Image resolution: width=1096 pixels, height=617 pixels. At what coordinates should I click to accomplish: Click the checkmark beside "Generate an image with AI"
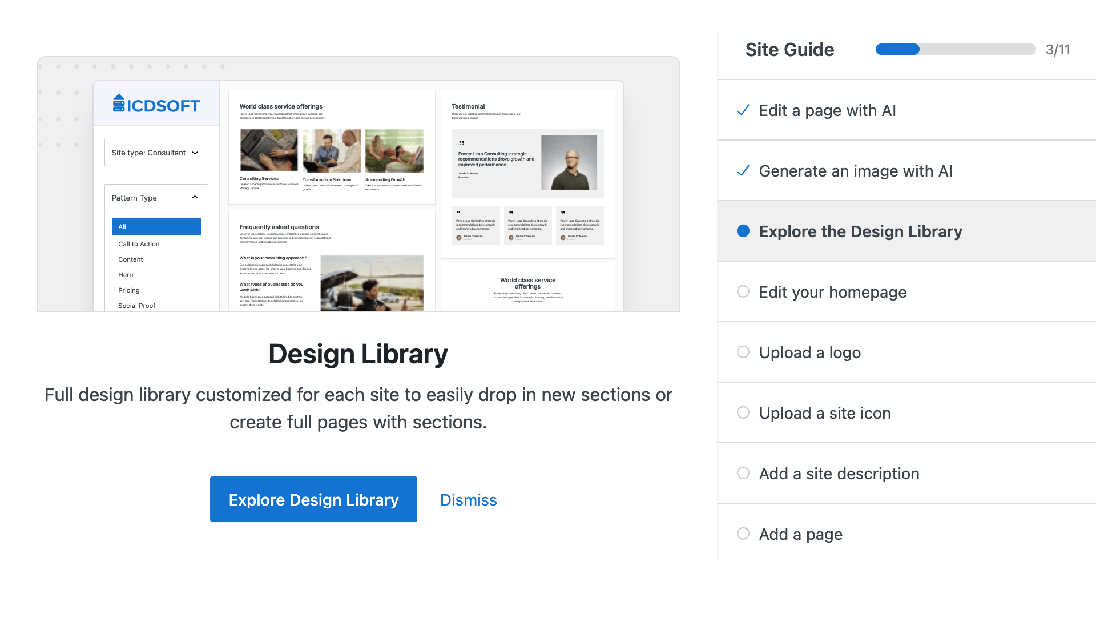pos(743,170)
